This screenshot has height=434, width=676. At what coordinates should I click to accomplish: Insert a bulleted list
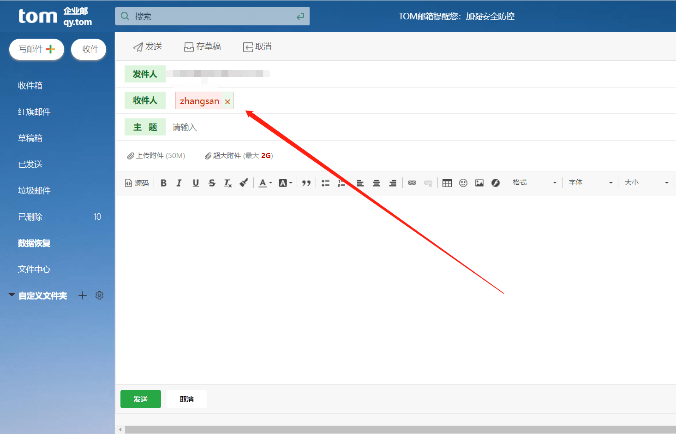click(x=325, y=182)
